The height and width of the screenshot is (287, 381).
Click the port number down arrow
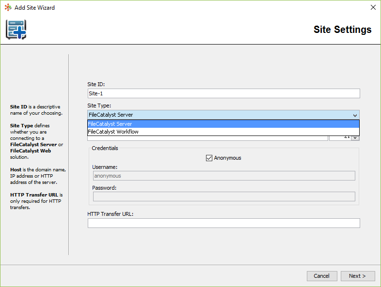click(355, 138)
